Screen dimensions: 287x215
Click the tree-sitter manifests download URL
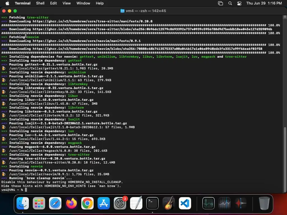92,21
